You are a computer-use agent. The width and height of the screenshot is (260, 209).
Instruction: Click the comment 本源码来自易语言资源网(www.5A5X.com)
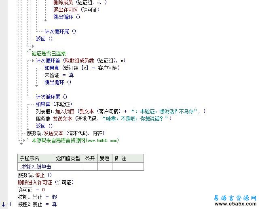tap(75, 140)
